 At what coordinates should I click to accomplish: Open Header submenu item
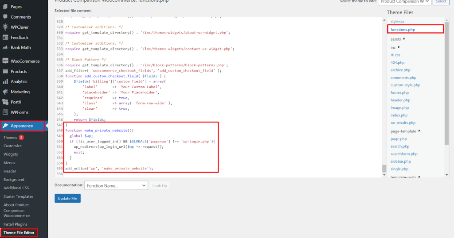point(10,171)
